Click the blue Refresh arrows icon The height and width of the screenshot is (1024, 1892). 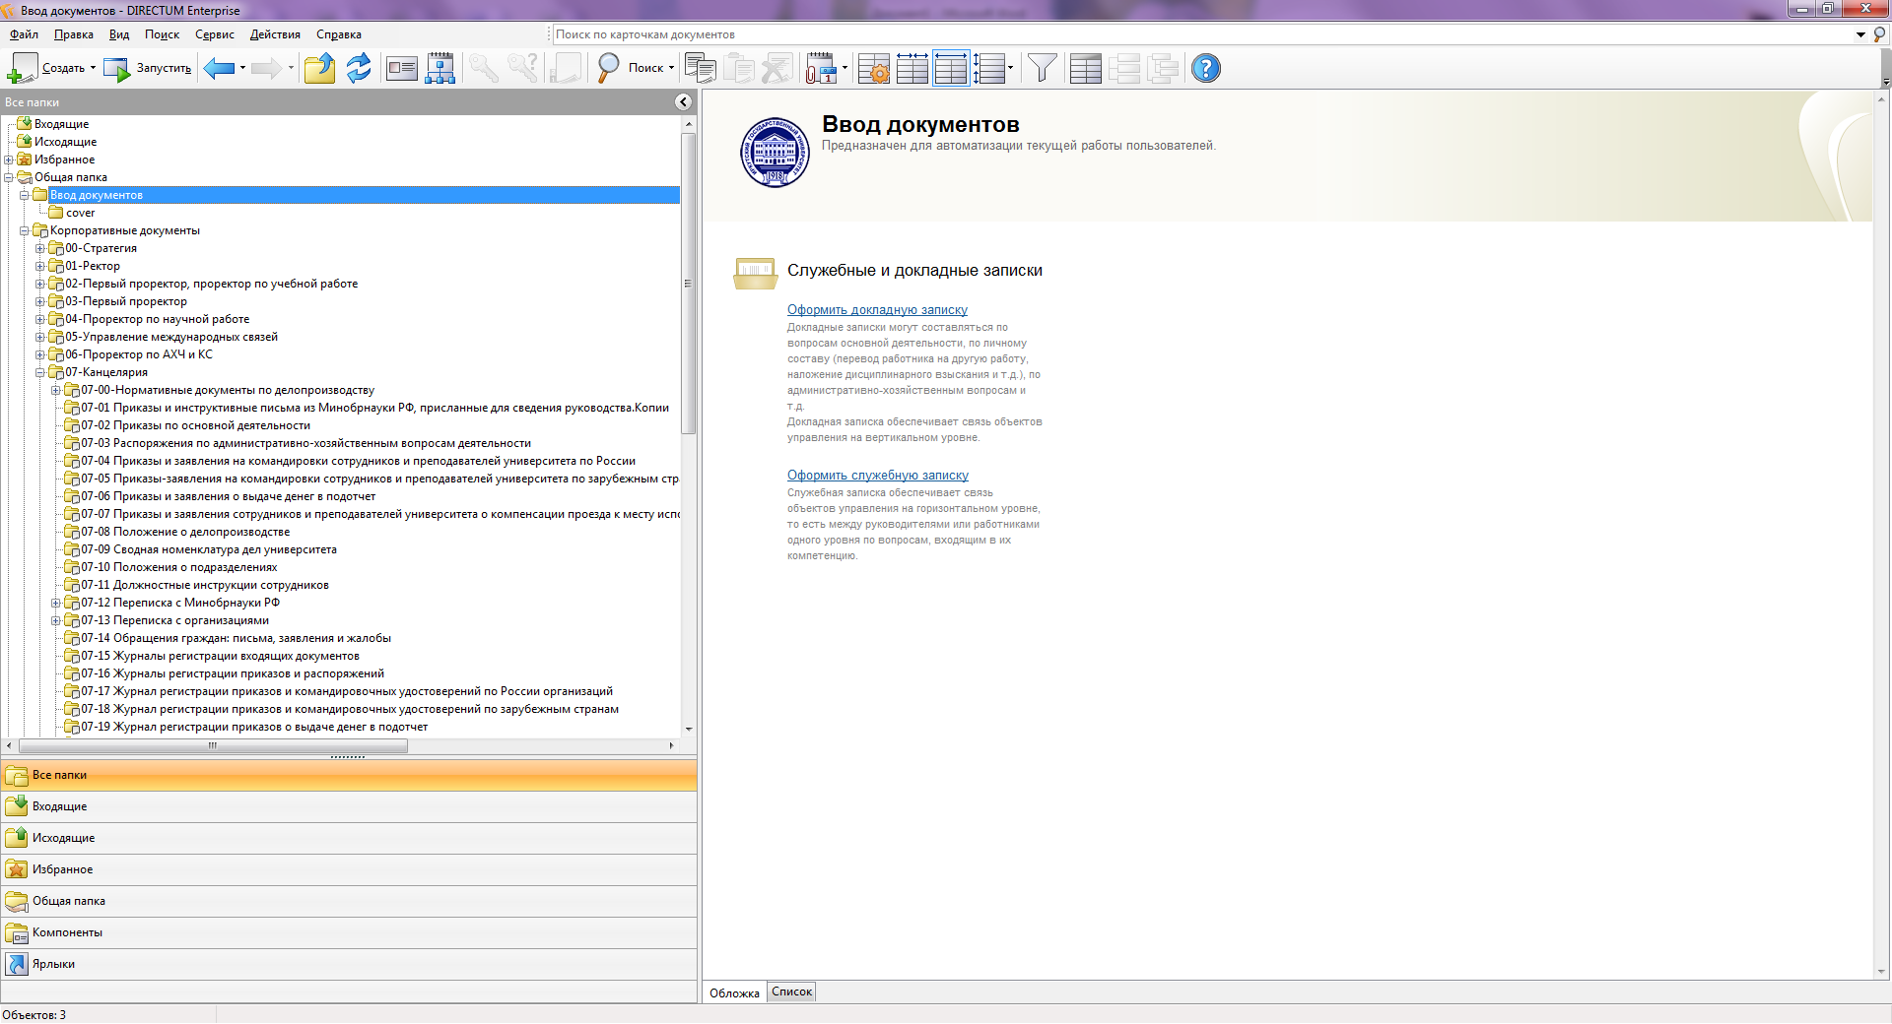359,68
